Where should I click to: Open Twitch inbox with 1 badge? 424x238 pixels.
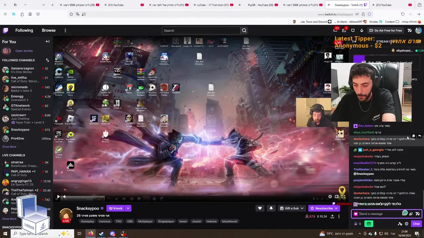point(344,30)
